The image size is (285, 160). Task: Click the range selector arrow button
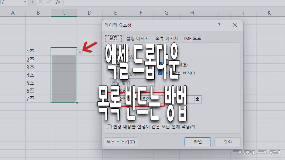tap(198, 99)
